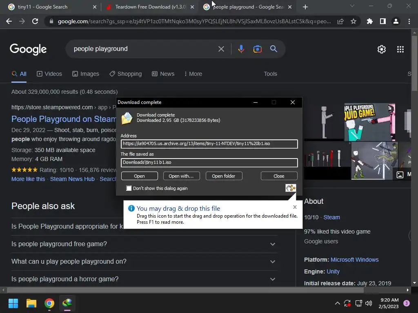Screen dimensions: 418x313
Task: Open Chrome tab search dropdown arrow
Action: 352,6
